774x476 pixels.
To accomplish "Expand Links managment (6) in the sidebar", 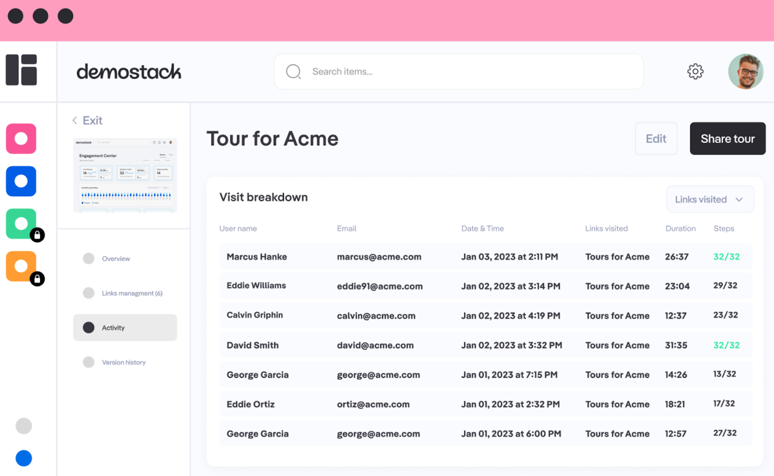I will [132, 293].
